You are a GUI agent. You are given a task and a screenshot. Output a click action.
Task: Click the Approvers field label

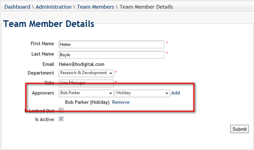[43, 93]
